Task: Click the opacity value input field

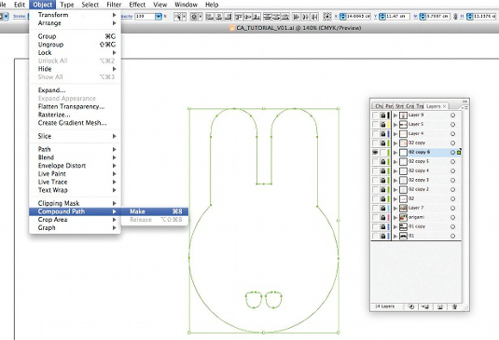Action: coord(146,17)
